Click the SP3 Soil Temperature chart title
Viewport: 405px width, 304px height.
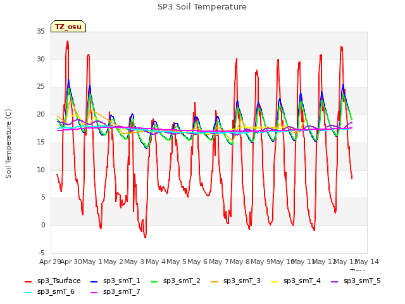202,7
